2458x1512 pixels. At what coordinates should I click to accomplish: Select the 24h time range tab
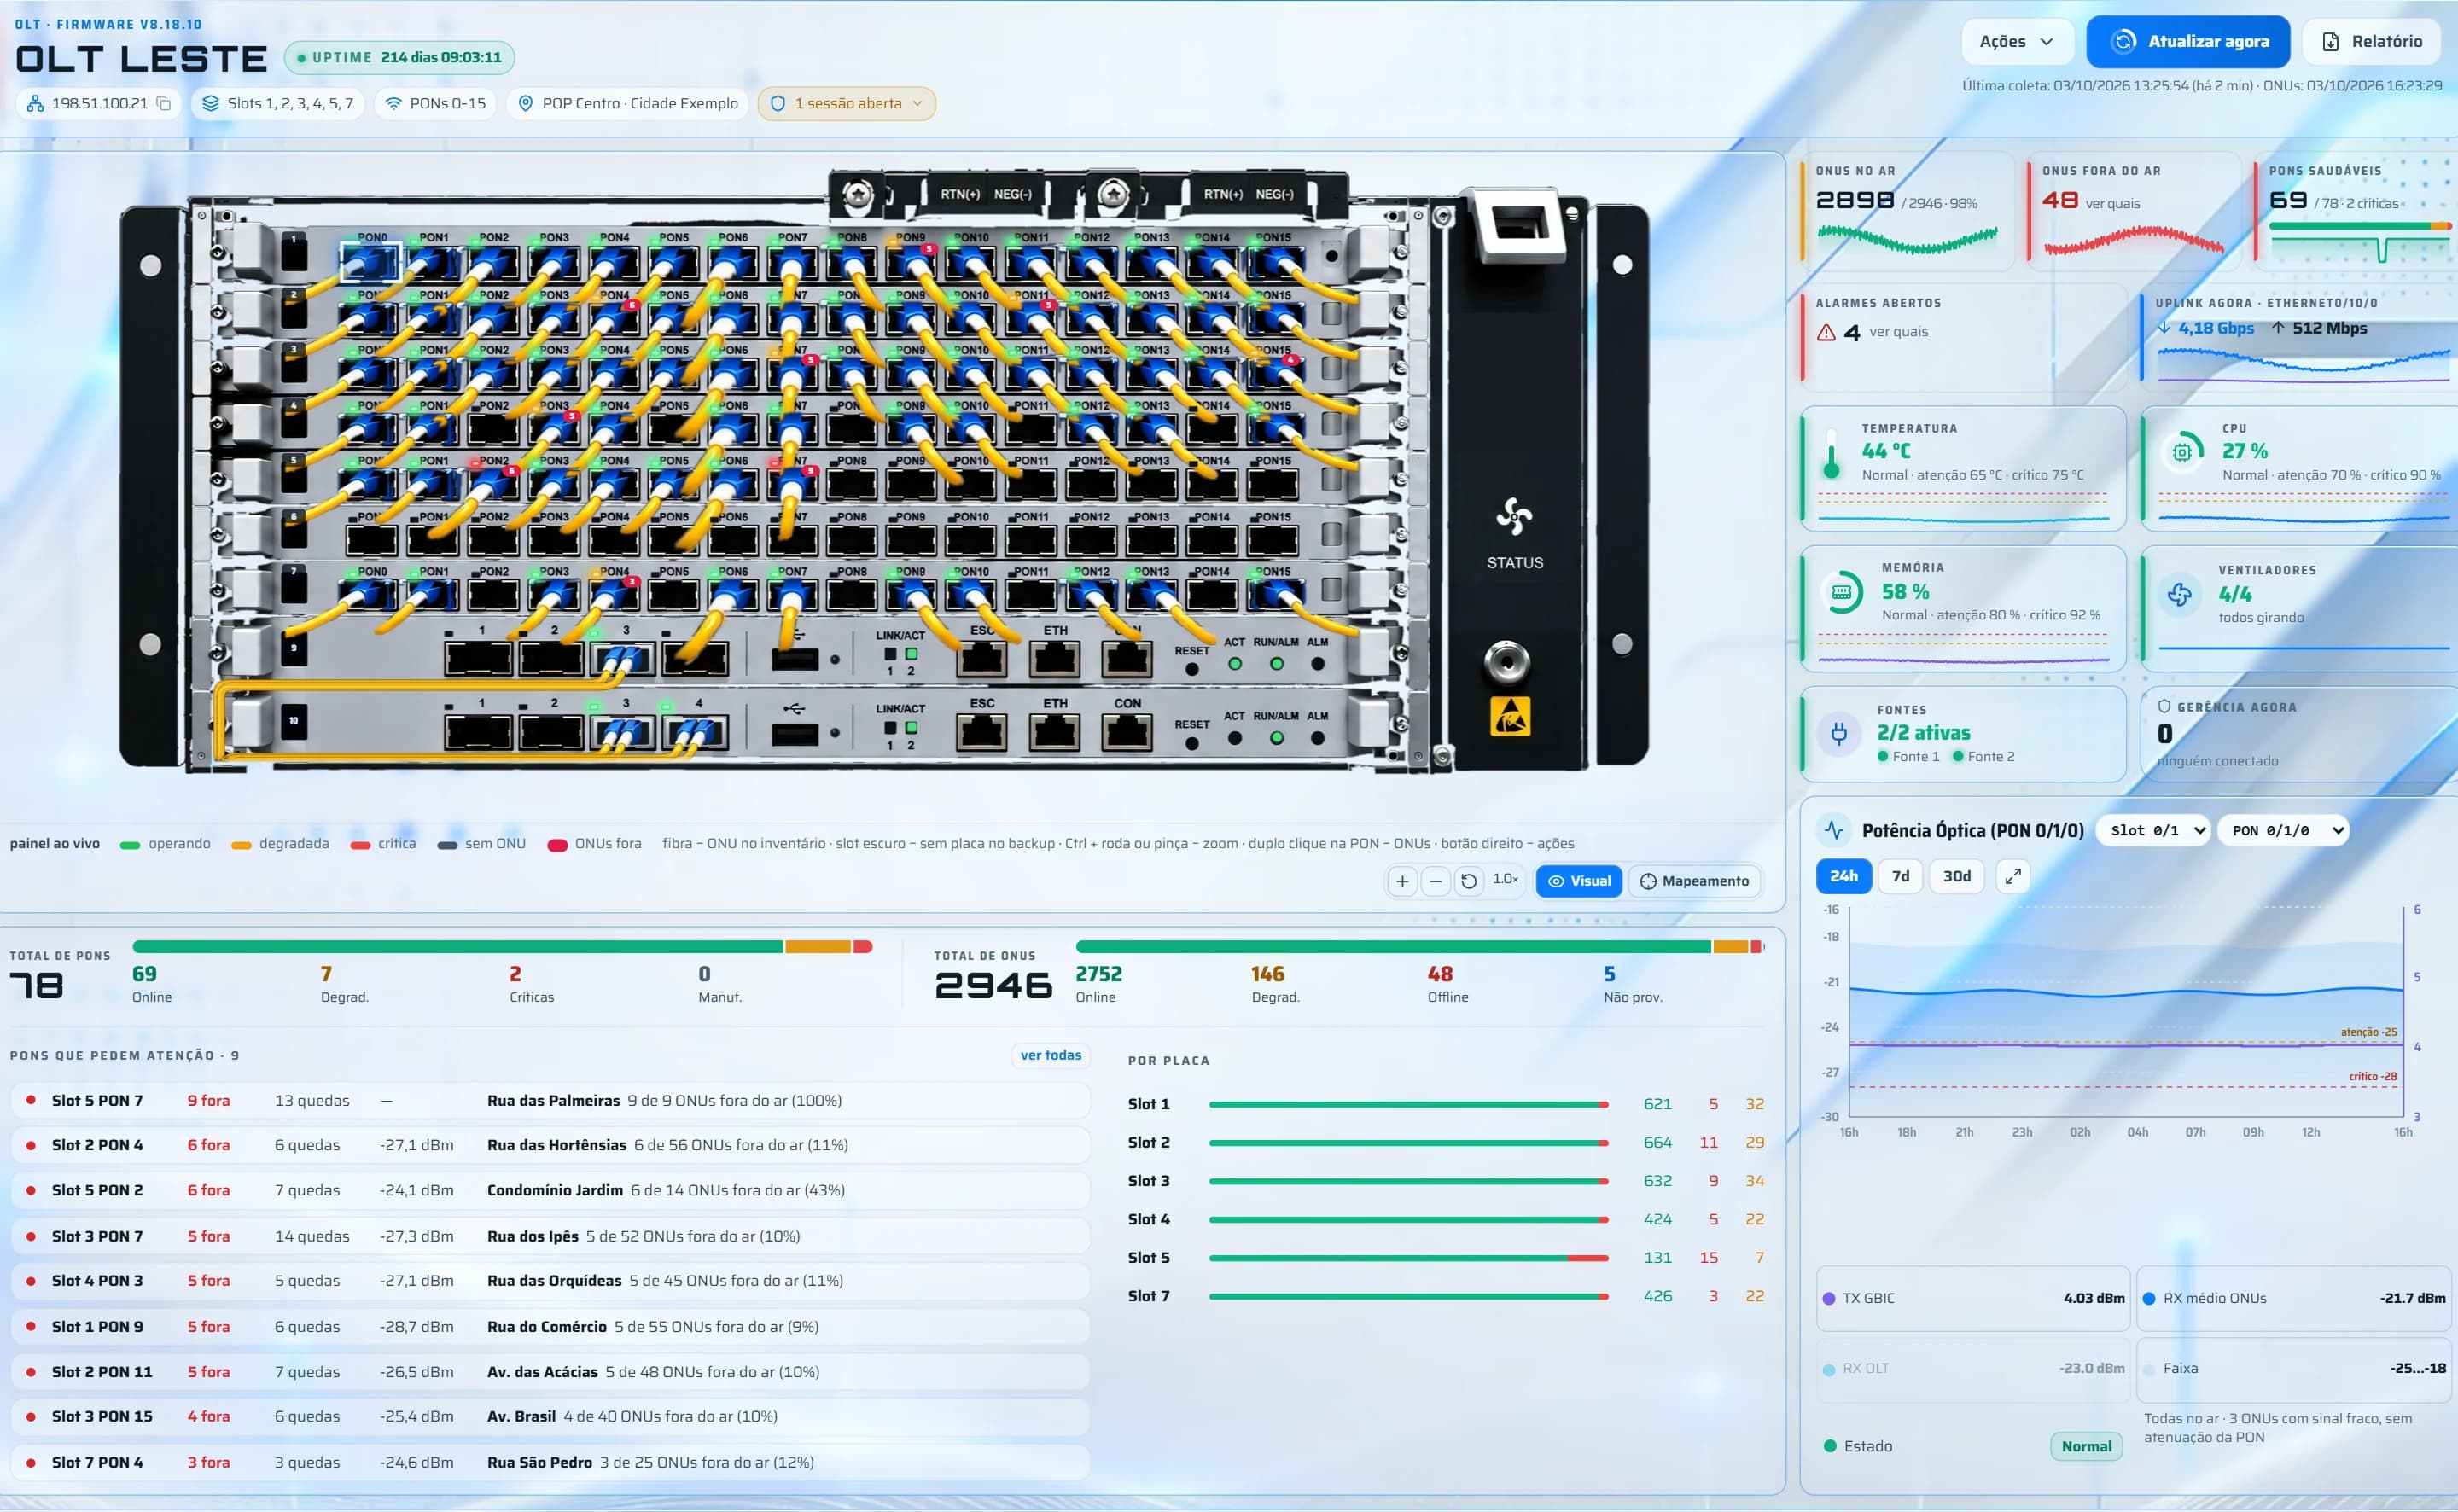pyautogui.click(x=1843, y=876)
